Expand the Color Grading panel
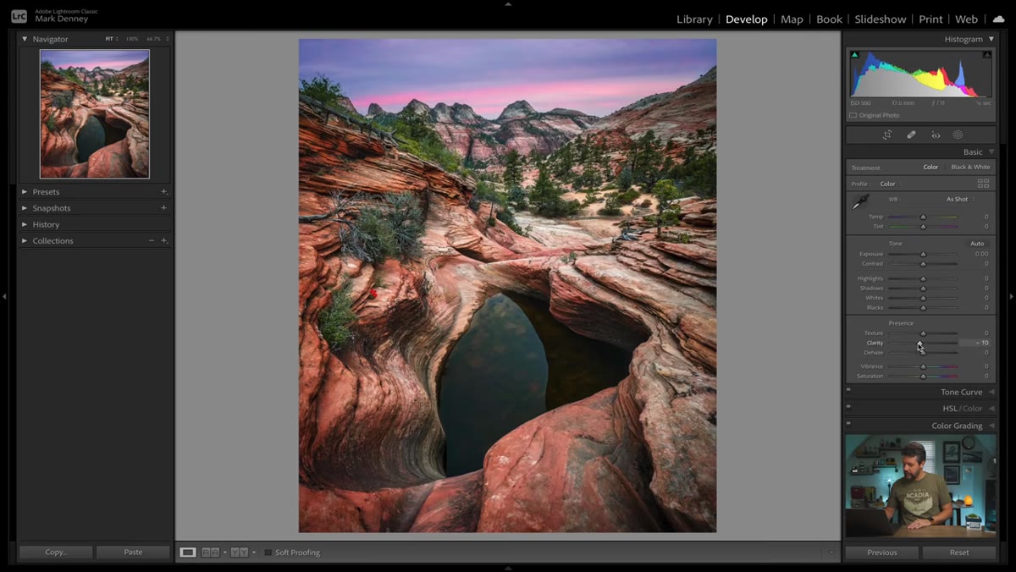Viewport: 1016px width, 572px height. [991, 426]
